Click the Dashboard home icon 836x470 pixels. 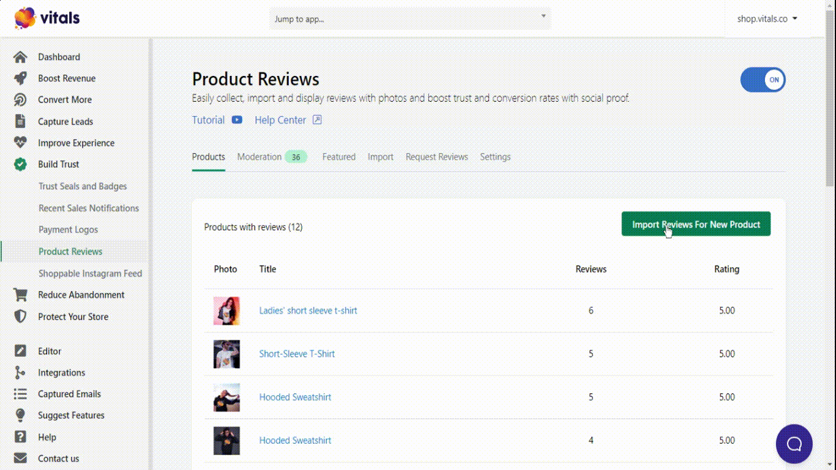pos(20,57)
